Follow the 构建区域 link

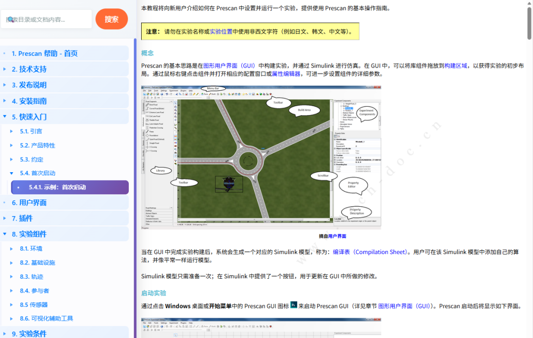(x=456, y=66)
